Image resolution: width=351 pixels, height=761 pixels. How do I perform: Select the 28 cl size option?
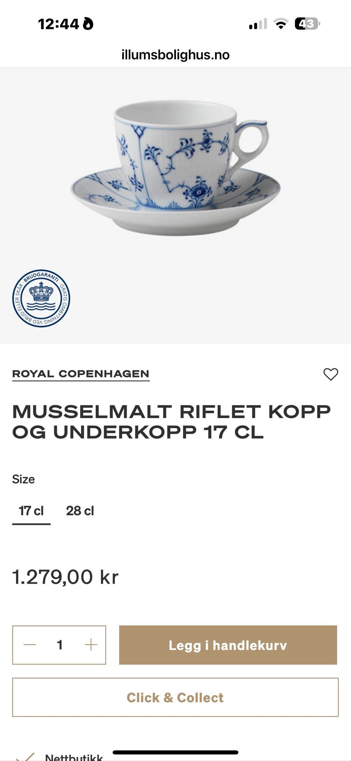(80, 511)
